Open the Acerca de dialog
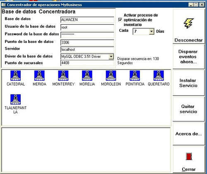Screen dimensions: 207x174 (189, 134)
